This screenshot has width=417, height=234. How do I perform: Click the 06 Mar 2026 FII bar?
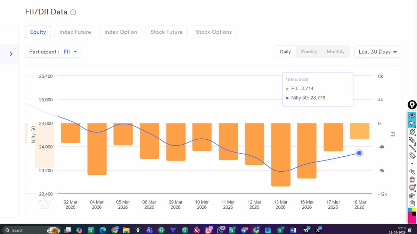click(x=149, y=141)
